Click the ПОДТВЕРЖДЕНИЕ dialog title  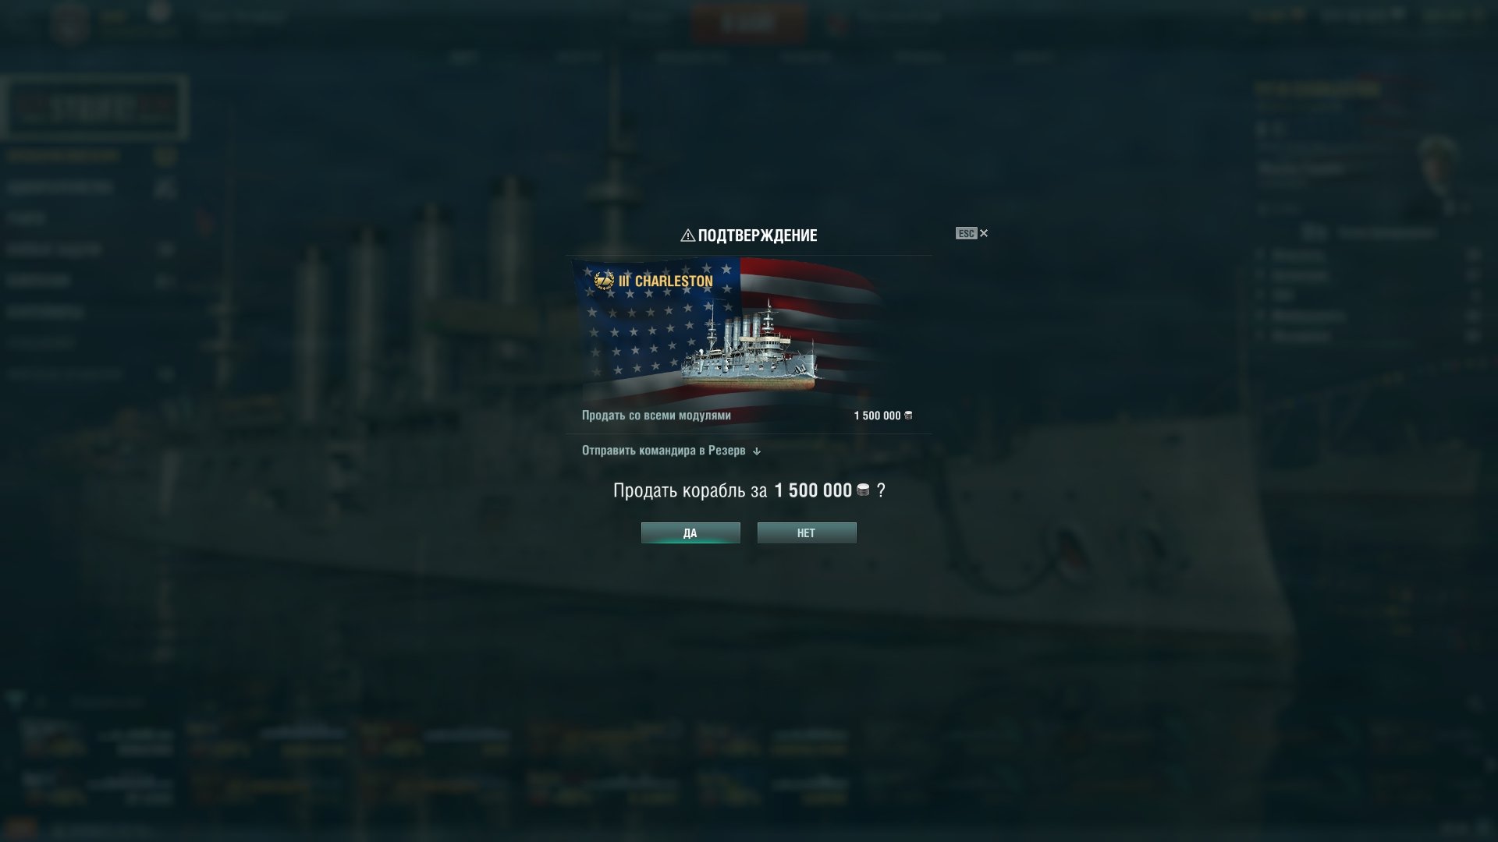point(758,235)
